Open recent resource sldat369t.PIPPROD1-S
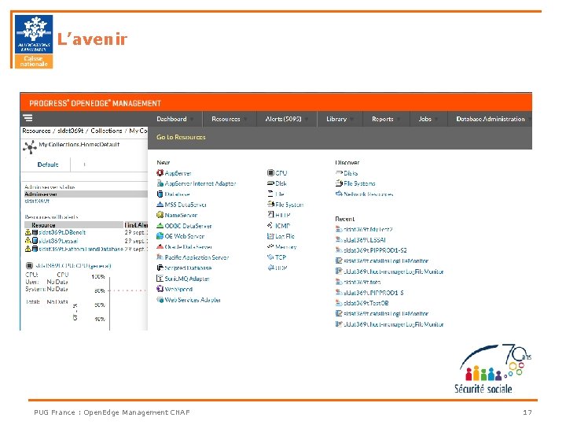566x425 pixels. 373,292
